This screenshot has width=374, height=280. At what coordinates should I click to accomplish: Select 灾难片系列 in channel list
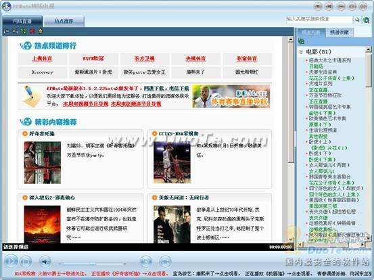click(x=321, y=84)
